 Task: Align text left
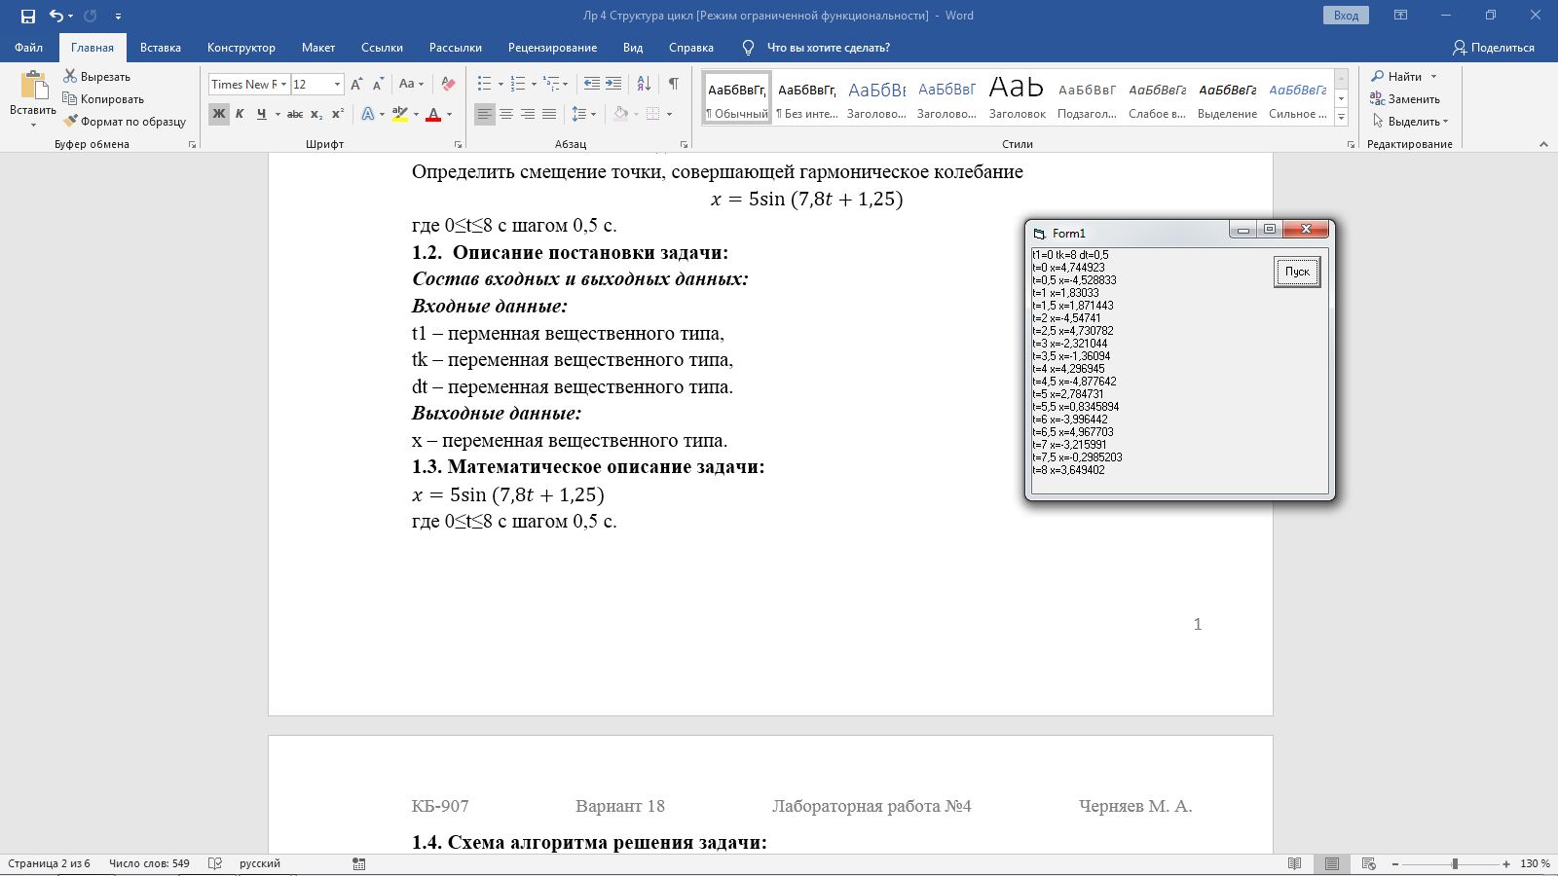click(x=484, y=114)
